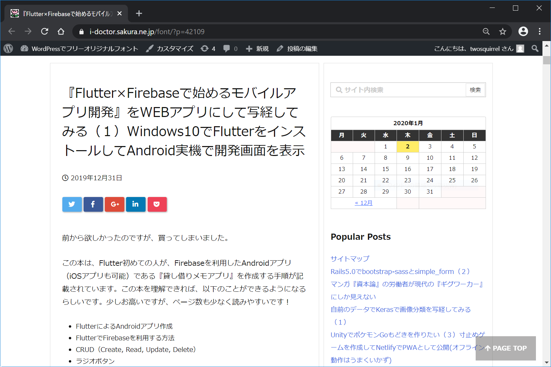Share post via Twitter button
The height and width of the screenshot is (367, 551).
click(72, 204)
